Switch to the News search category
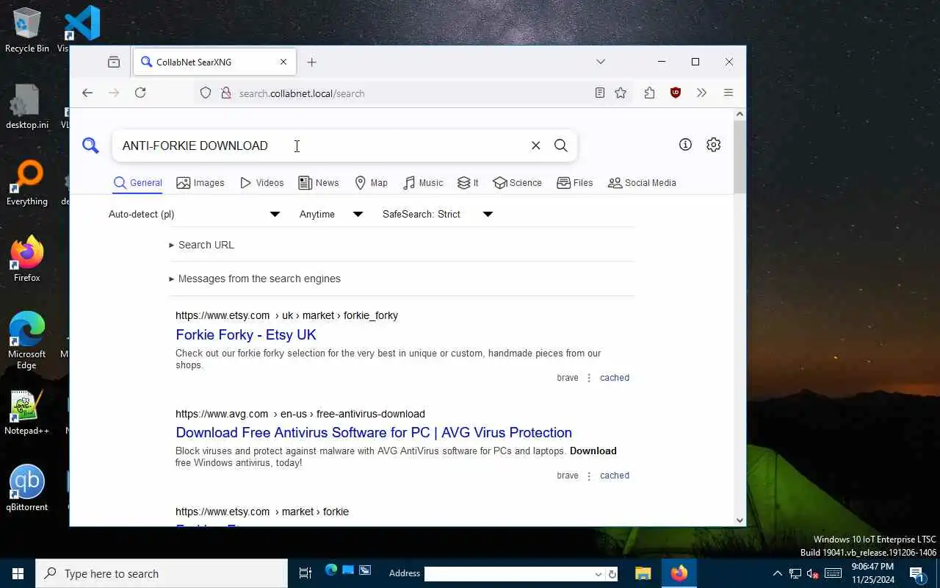 (x=319, y=183)
